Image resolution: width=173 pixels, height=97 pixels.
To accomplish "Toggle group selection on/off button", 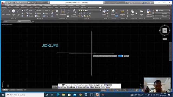I will click(x=117, y=16).
